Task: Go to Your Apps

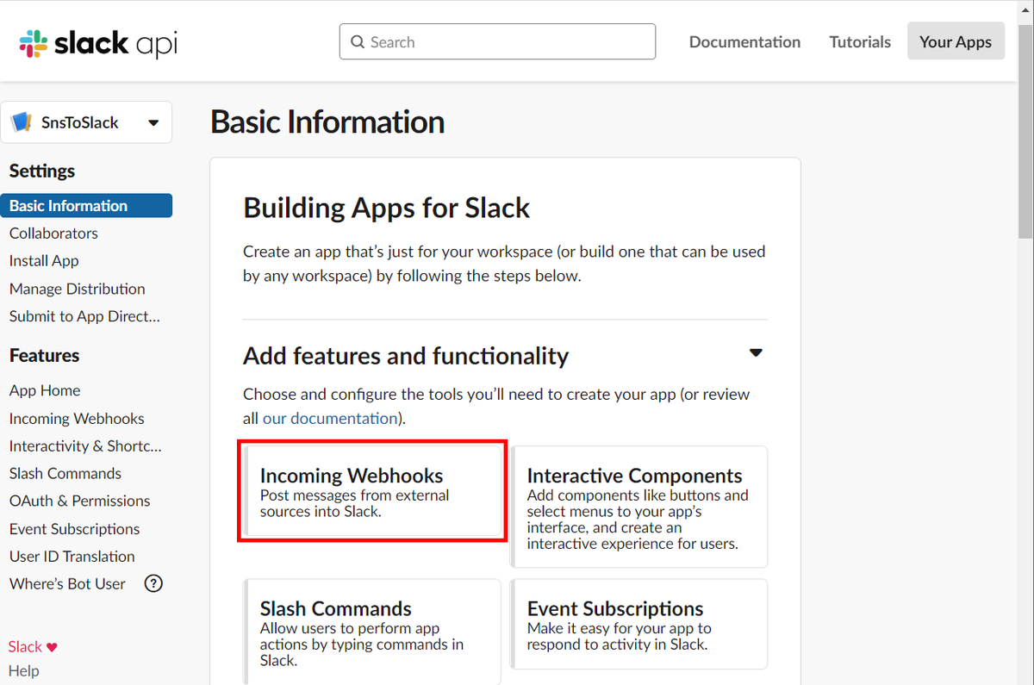Action: (x=956, y=41)
